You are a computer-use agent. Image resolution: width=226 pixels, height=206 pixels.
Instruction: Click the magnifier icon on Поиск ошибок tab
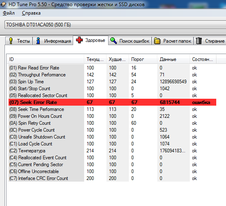click(x=113, y=41)
